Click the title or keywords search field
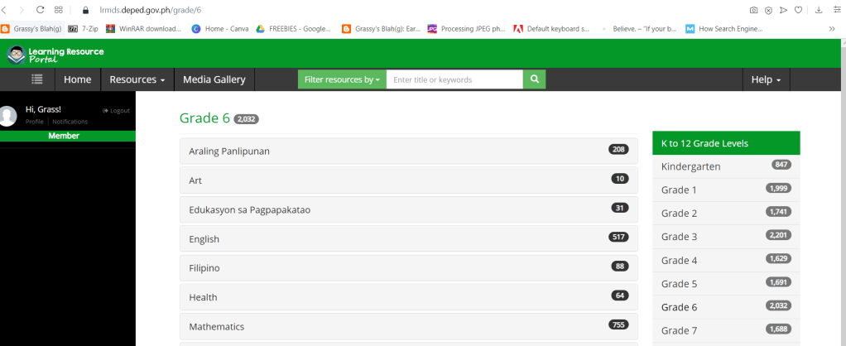This screenshot has width=846, height=346. click(454, 79)
